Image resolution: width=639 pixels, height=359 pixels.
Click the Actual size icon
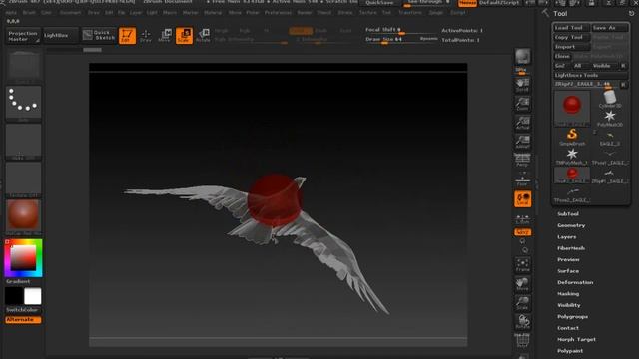(x=522, y=123)
